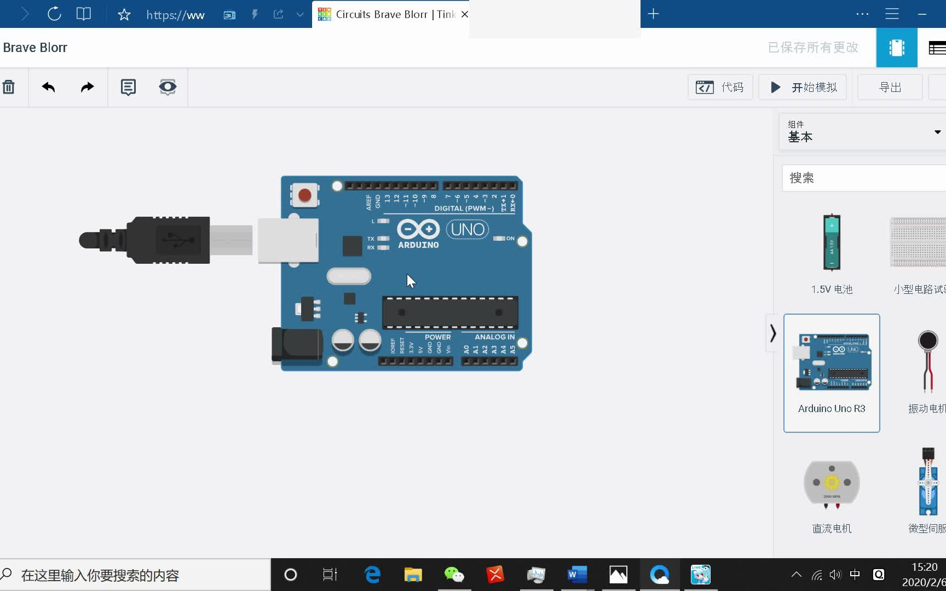
Task: Collapse the components panel with chevron
Action: pyautogui.click(x=772, y=333)
